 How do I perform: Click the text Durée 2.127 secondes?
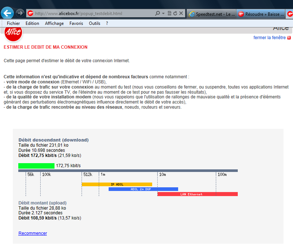(x=40, y=213)
